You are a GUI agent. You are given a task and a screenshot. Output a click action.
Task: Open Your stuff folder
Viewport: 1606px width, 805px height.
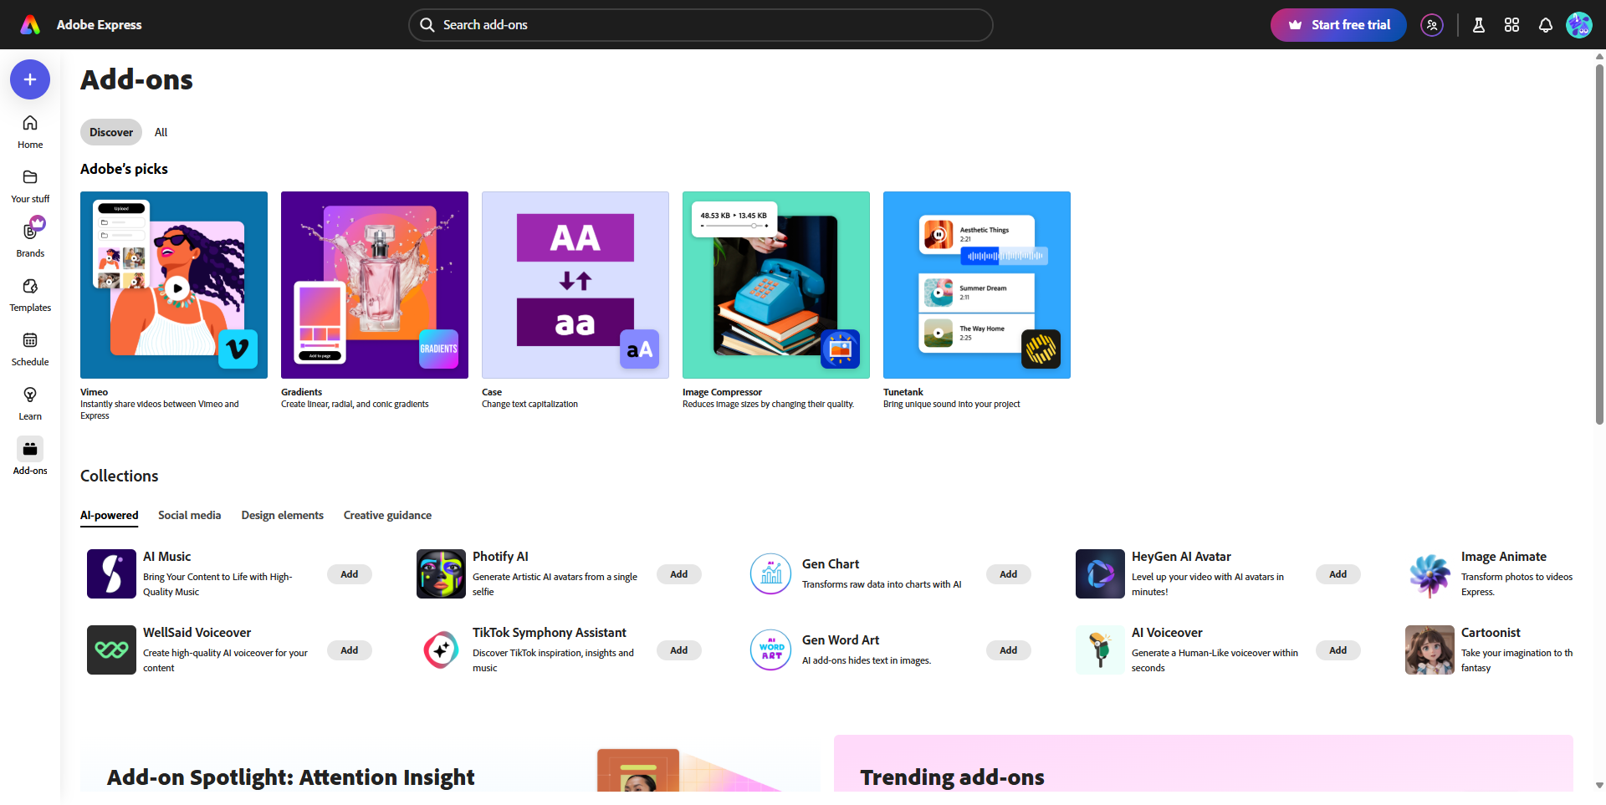coord(30,186)
